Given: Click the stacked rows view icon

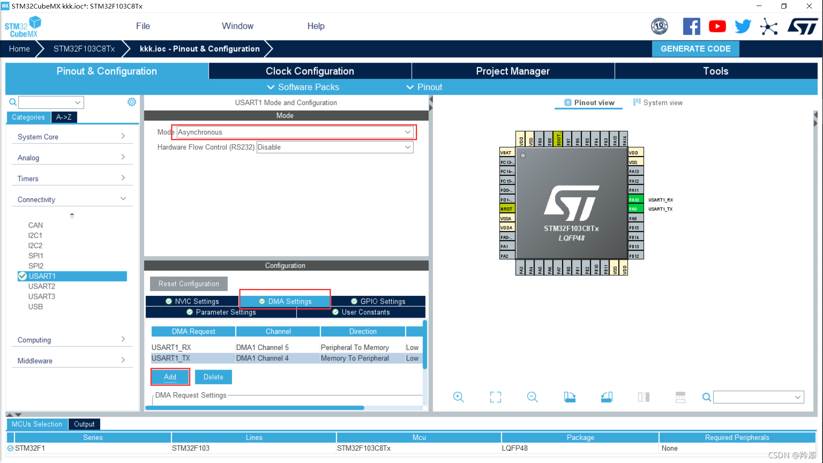Looking at the screenshot, I should [x=680, y=397].
